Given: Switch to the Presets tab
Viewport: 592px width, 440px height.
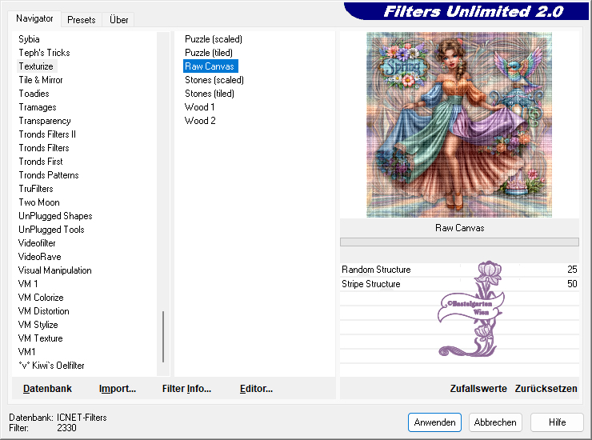Looking at the screenshot, I should tap(82, 19).
